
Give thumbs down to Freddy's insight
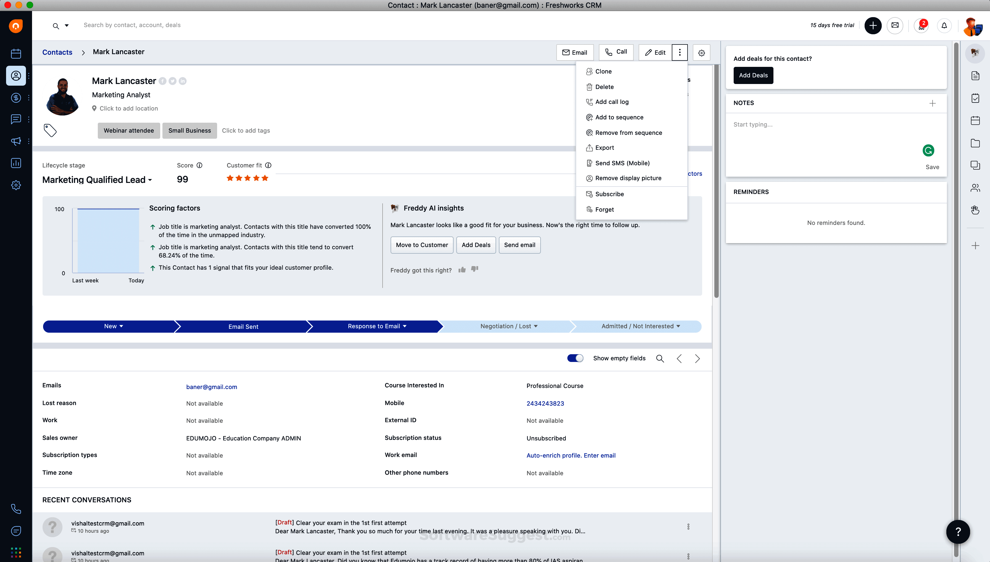click(x=475, y=269)
